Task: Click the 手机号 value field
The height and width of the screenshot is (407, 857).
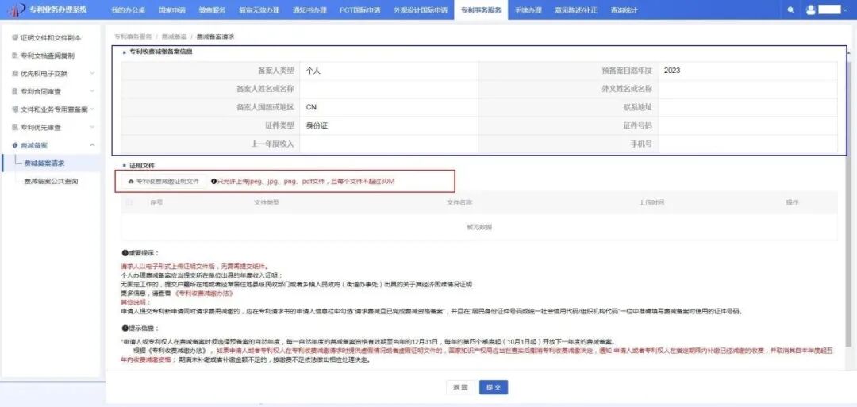Action: 747,144
